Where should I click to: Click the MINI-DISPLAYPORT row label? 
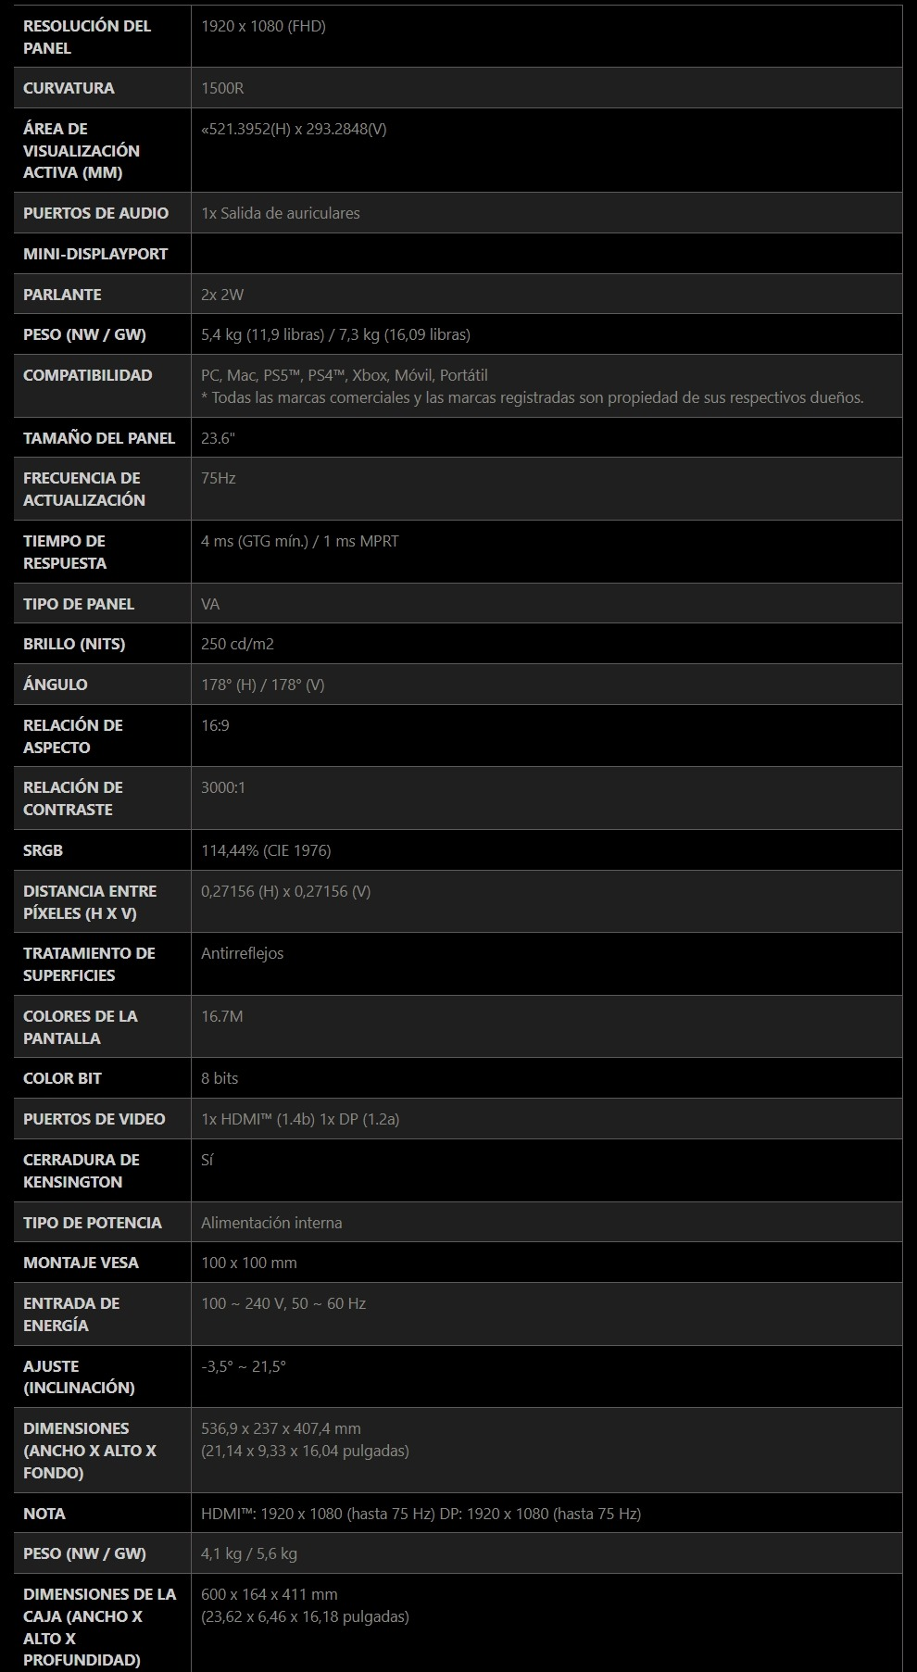[x=95, y=254]
